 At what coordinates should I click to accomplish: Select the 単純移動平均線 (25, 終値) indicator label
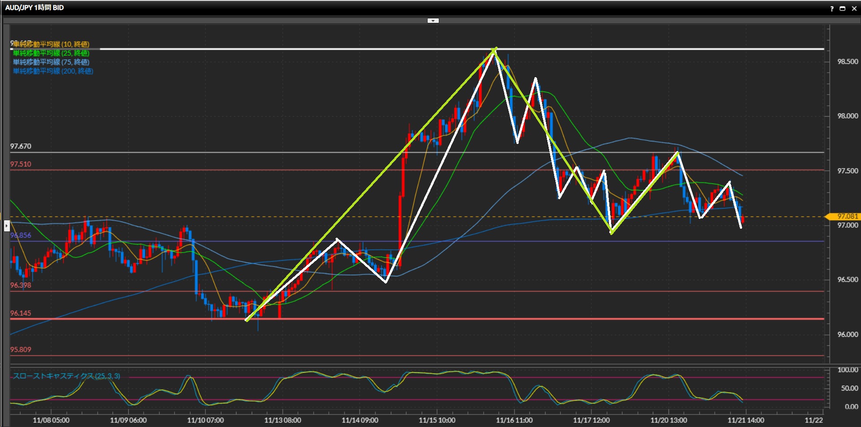pyautogui.click(x=51, y=53)
